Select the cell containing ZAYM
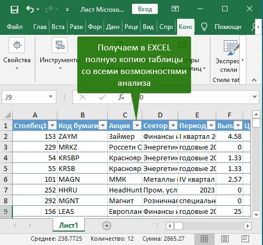 coord(83,136)
